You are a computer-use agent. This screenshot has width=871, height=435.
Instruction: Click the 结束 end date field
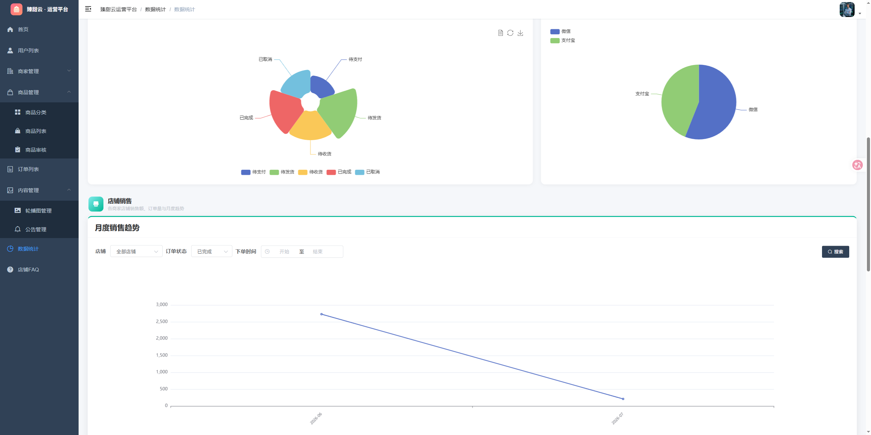click(x=318, y=252)
